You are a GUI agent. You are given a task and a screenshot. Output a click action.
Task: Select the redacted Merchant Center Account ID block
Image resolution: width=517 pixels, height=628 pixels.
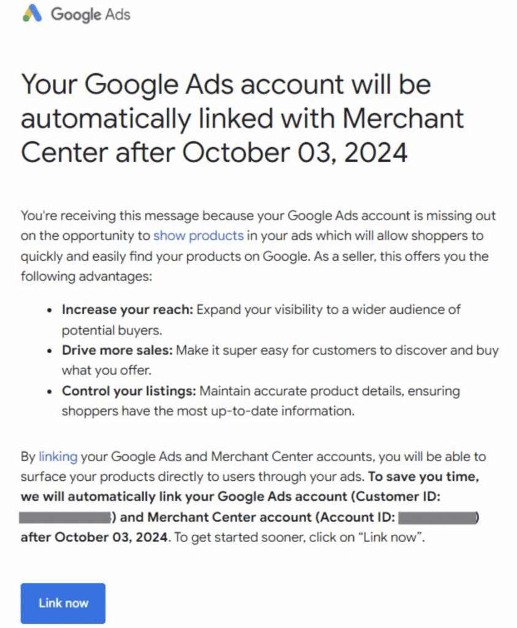(437, 518)
